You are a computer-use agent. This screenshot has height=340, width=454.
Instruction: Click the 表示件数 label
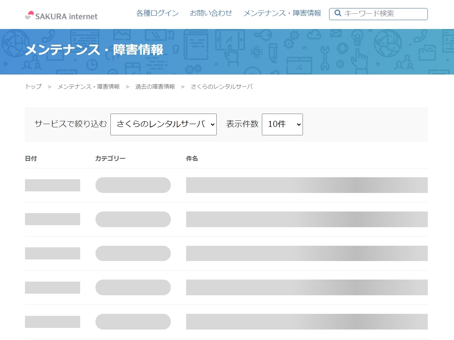[242, 124]
